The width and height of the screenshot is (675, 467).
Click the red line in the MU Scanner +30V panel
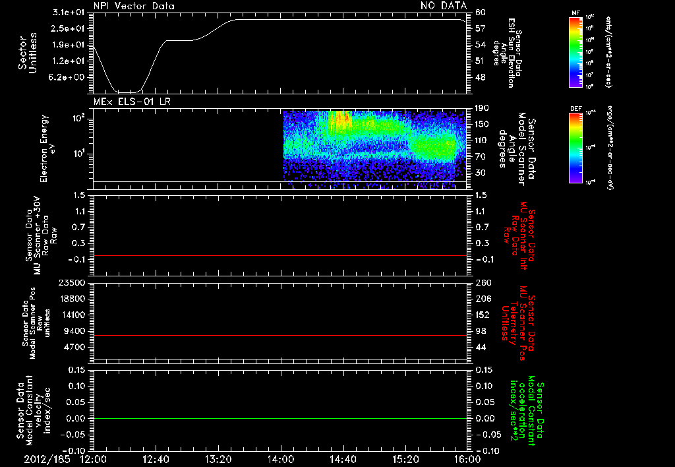280,255
